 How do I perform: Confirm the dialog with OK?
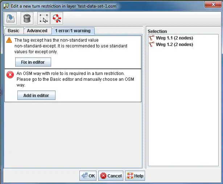88,176
